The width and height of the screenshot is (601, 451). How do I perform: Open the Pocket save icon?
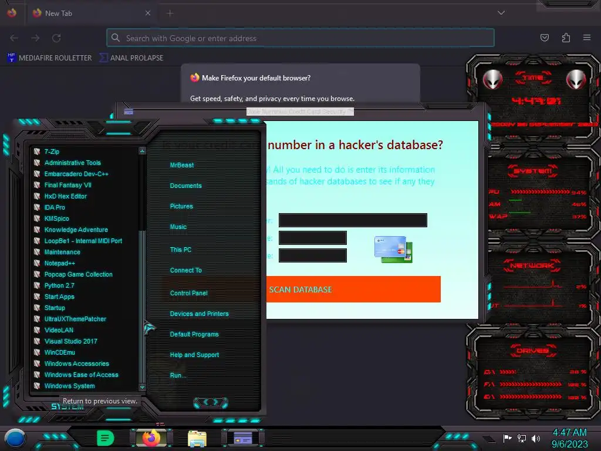[x=544, y=38]
